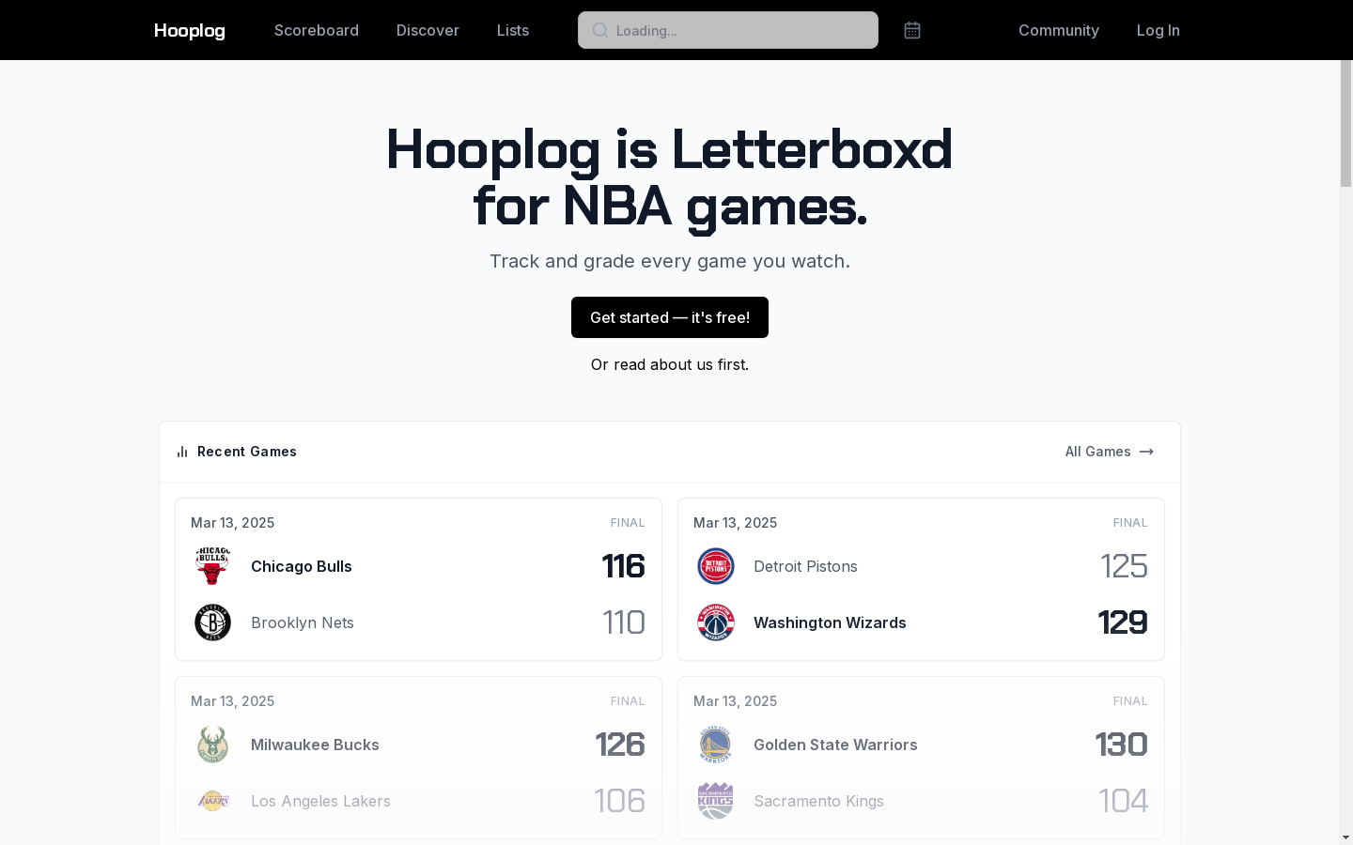Select Log In in the header
The image size is (1353, 845).
coord(1159,30)
